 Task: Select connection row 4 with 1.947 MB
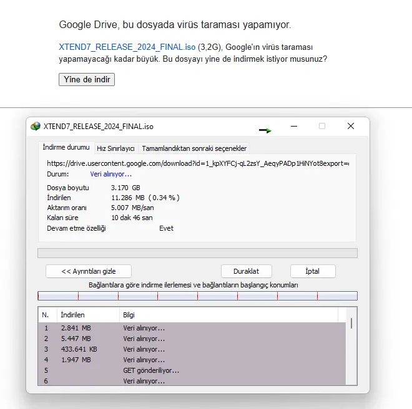(x=192, y=360)
